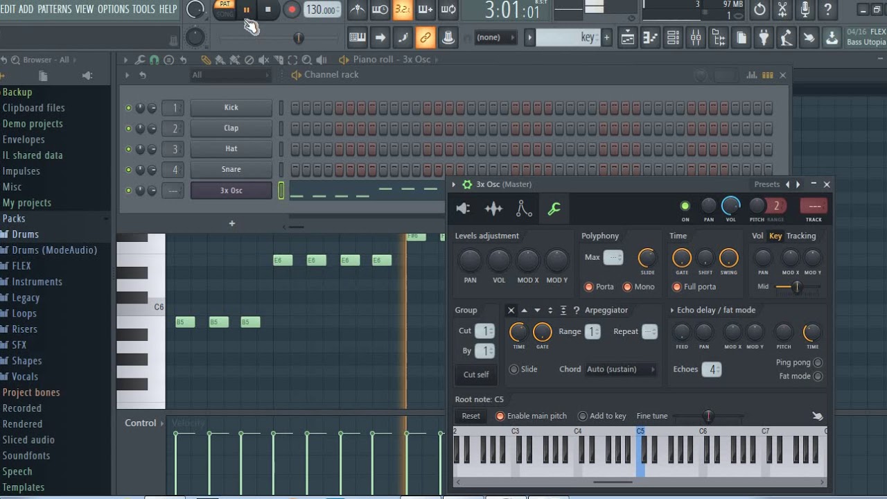This screenshot has width=887, height=499.
Task: Add channel with the plus button
Action: [x=232, y=223]
